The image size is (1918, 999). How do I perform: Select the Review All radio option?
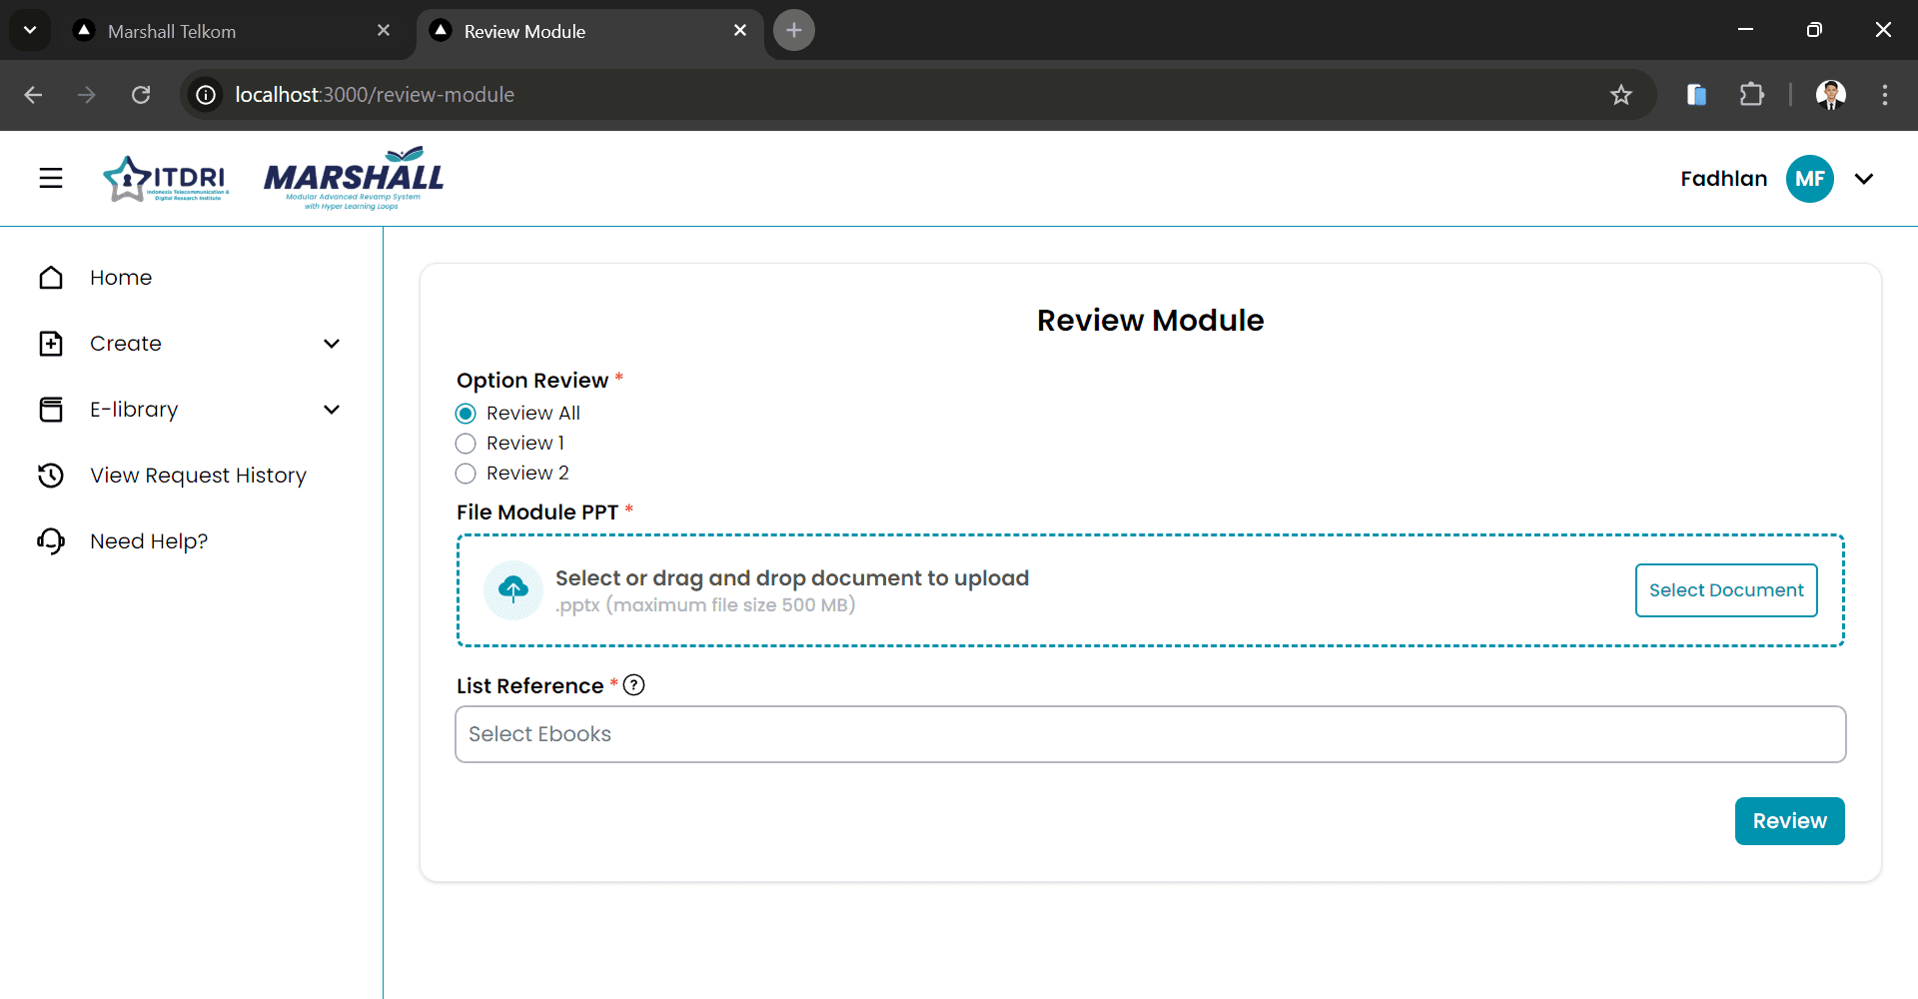(x=466, y=414)
